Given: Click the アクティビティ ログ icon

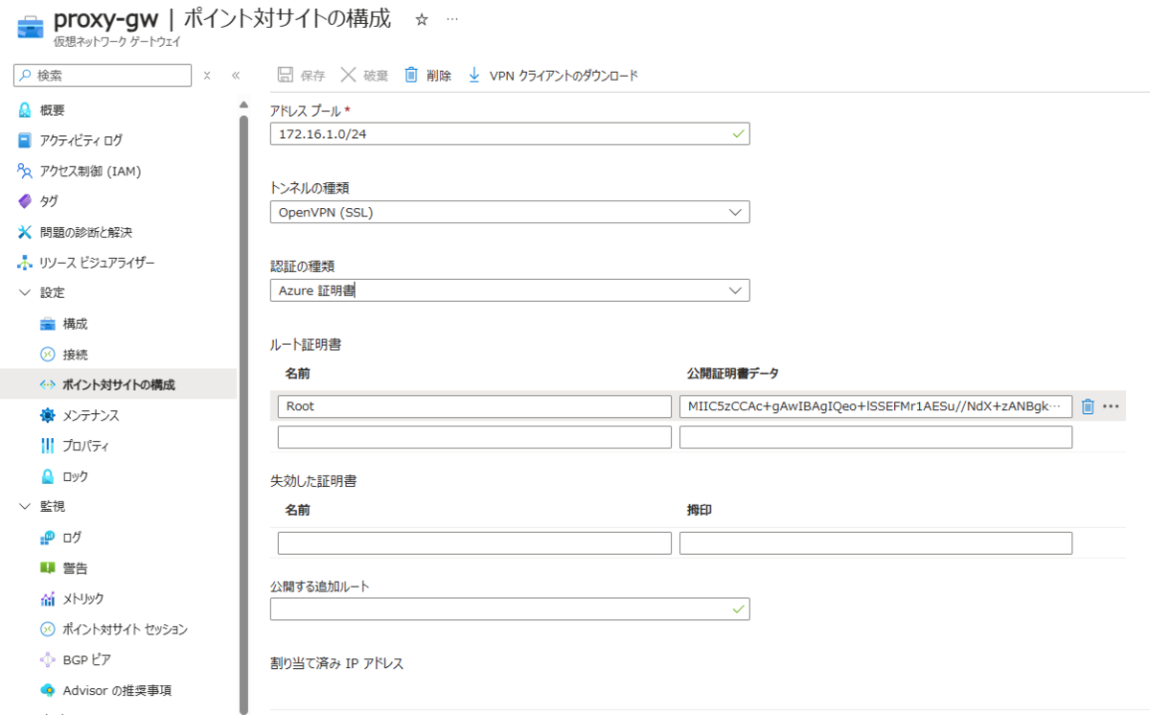Looking at the screenshot, I should click(25, 141).
